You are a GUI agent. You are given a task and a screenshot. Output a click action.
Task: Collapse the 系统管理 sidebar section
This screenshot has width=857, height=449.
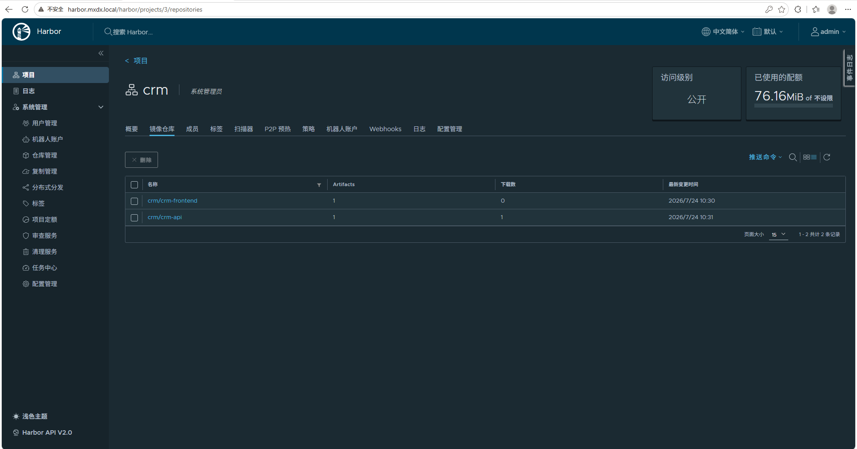[101, 107]
